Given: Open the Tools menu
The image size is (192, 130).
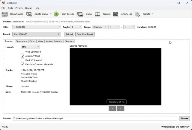Looking at the screenshot, I should pos(10,8).
